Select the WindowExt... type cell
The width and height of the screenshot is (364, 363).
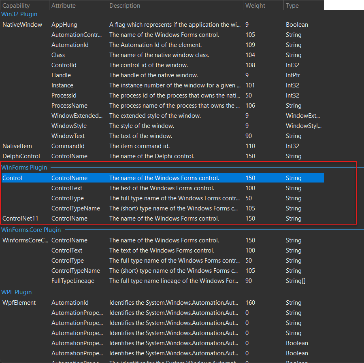click(303, 116)
